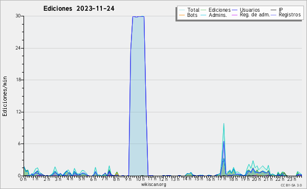Click the '1 h' x-axis label
Screen dimensions: 307x189
tap(35, 179)
